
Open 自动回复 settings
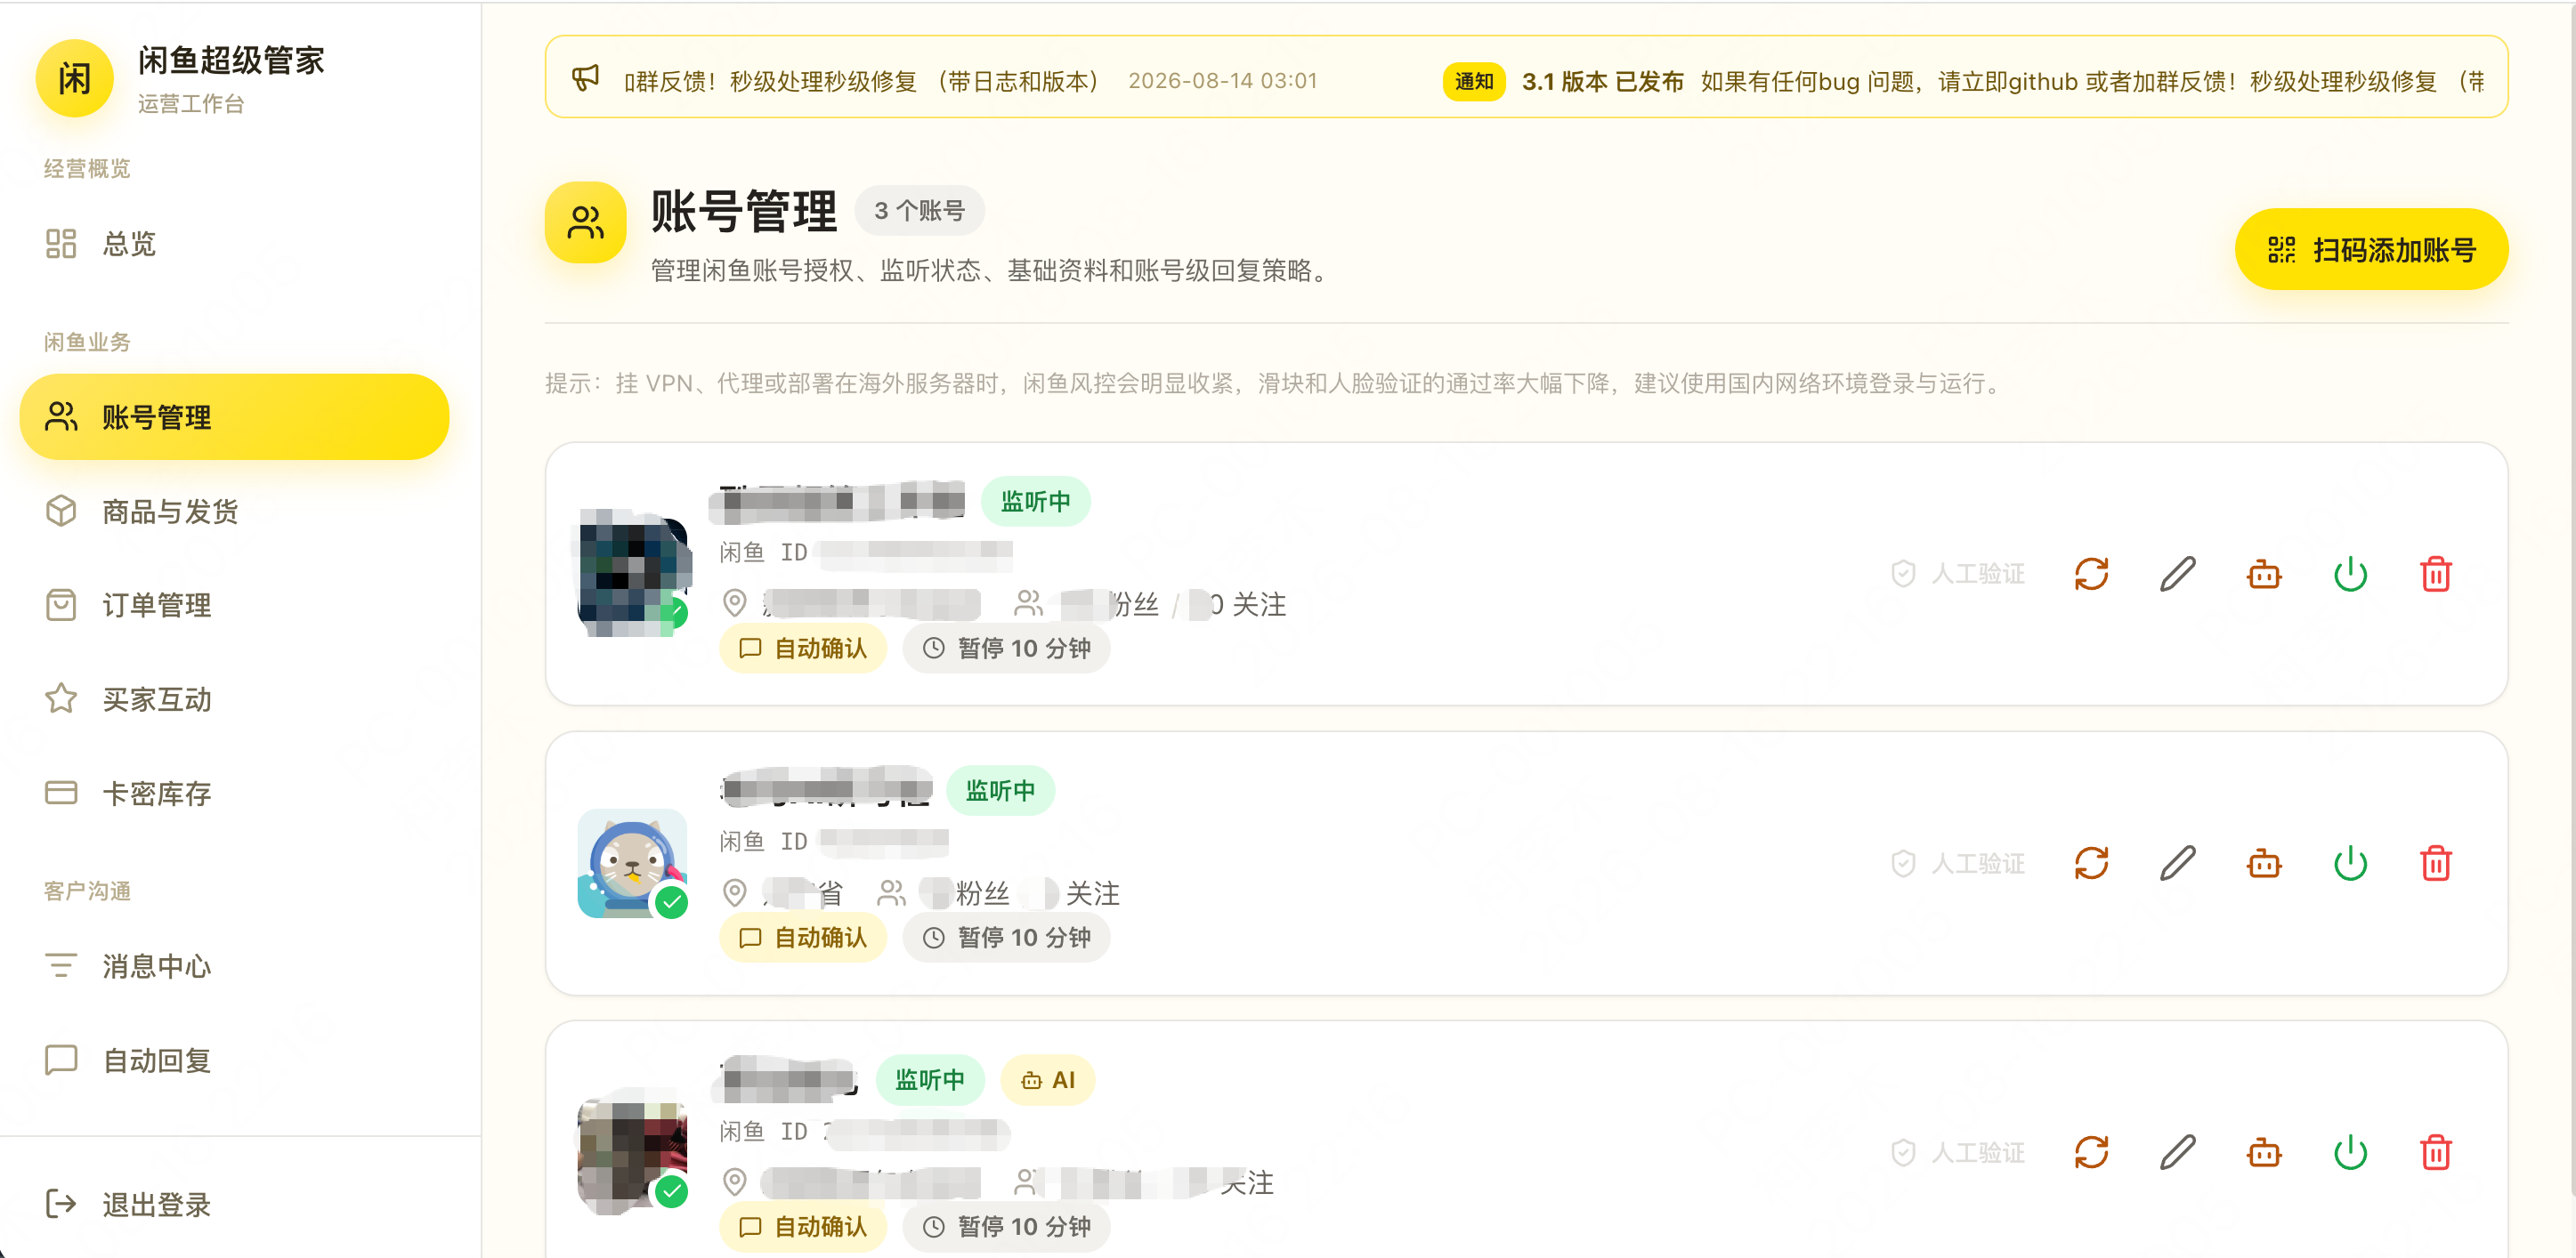(234, 1060)
